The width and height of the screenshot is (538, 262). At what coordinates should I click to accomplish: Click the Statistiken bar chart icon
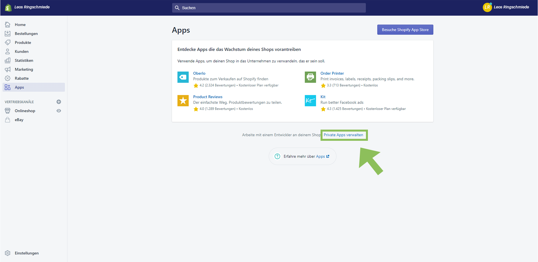pyautogui.click(x=8, y=60)
